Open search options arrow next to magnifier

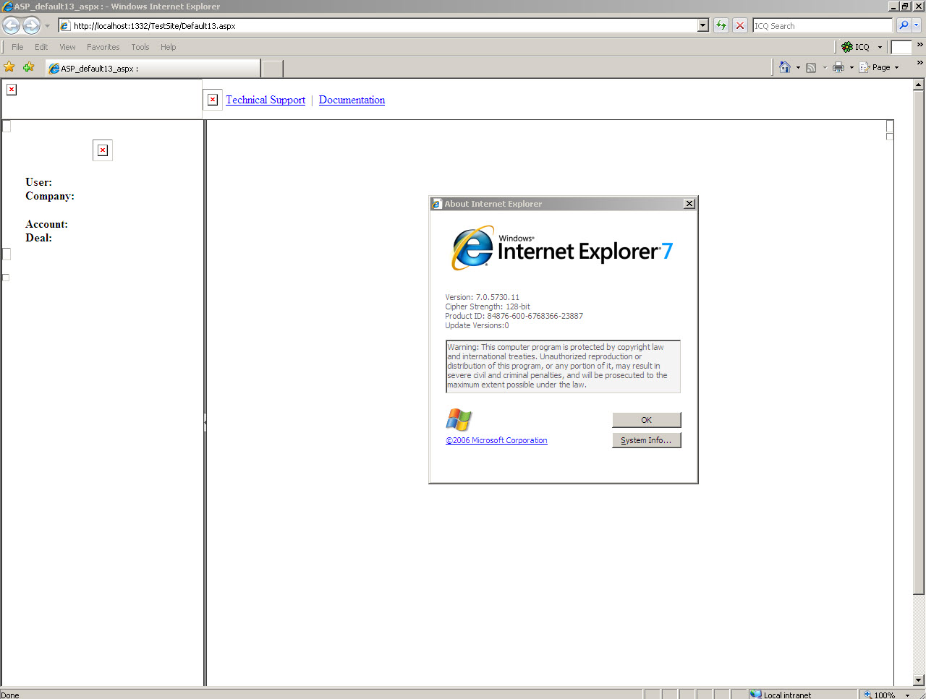[916, 26]
